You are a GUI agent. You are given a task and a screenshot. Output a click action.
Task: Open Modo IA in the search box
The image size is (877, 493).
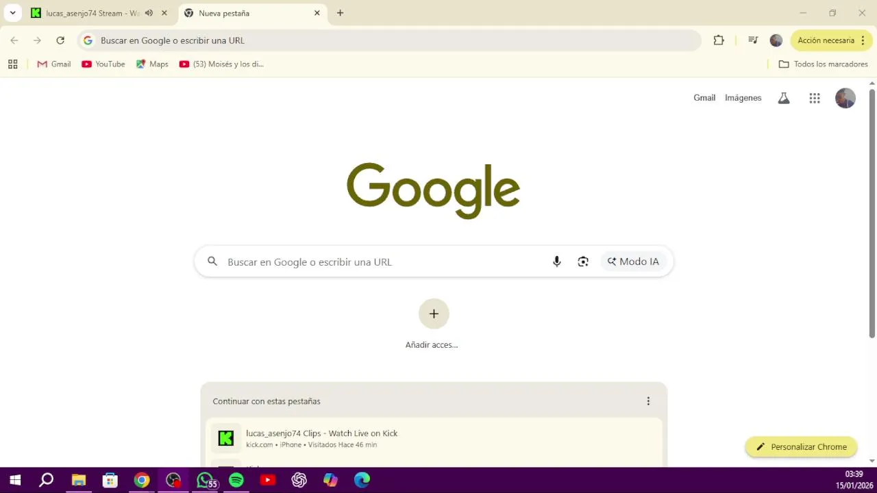click(633, 262)
